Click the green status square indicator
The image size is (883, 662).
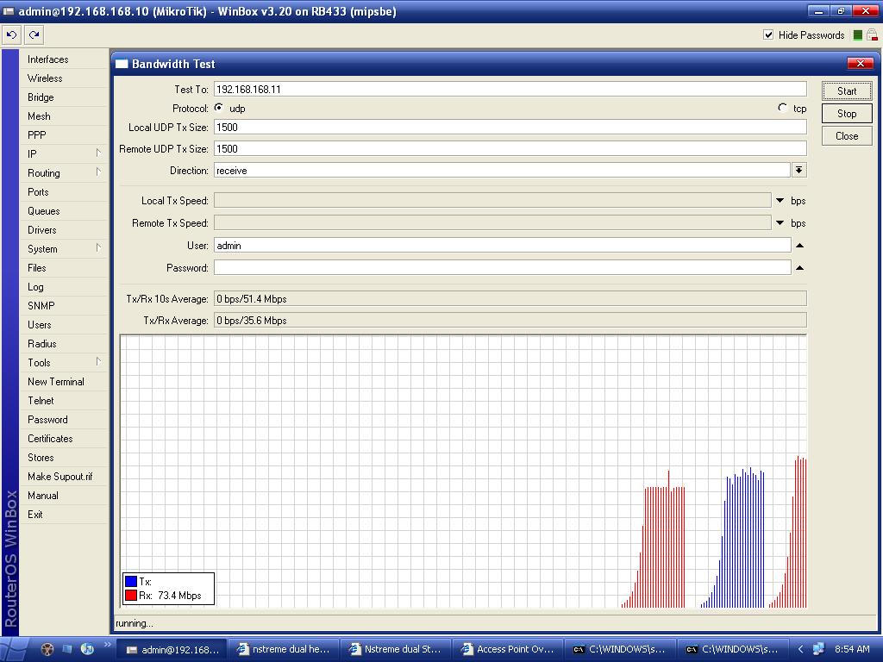click(x=857, y=35)
